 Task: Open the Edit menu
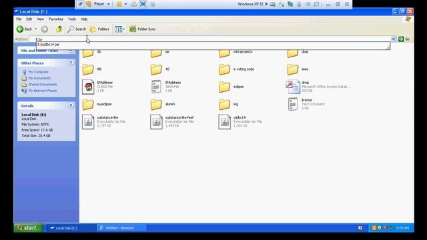tap(29, 19)
